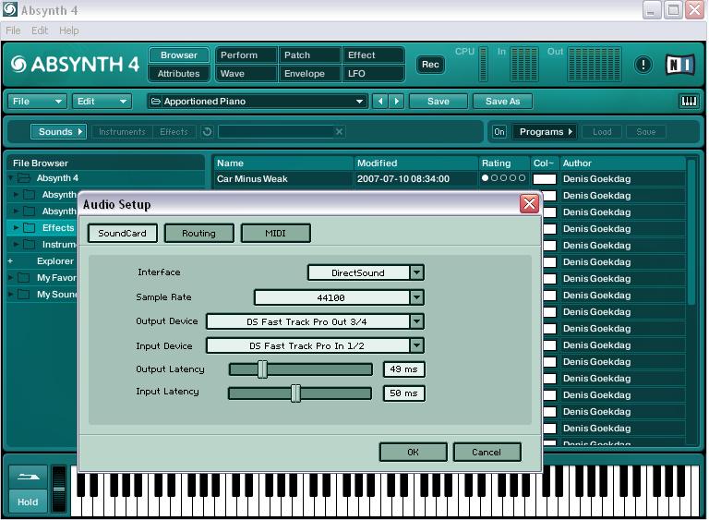Open the menu bar File menu
709x520 pixels.
pyautogui.click(x=13, y=30)
